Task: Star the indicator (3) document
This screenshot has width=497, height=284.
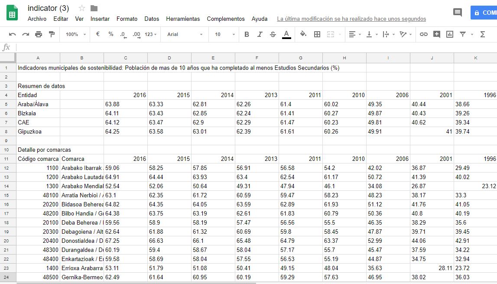Action: point(82,8)
